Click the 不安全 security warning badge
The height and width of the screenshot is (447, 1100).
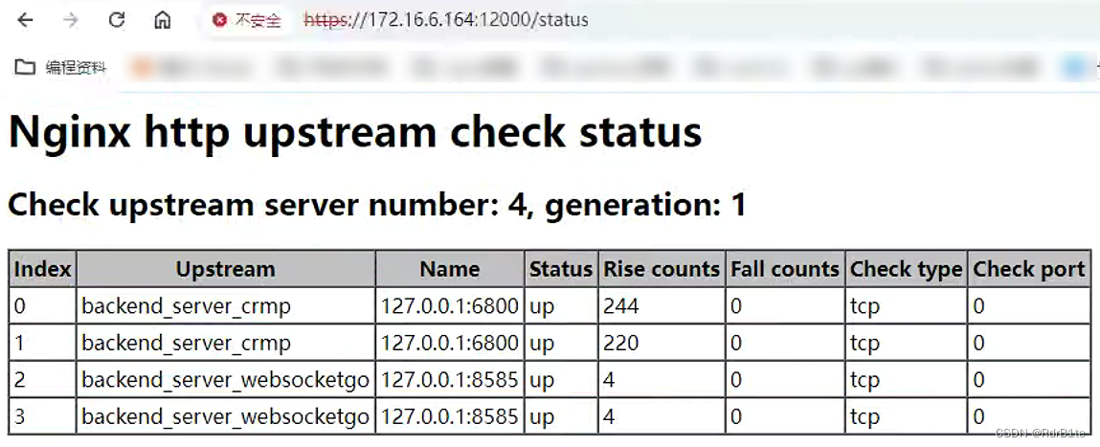tap(247, 20)
